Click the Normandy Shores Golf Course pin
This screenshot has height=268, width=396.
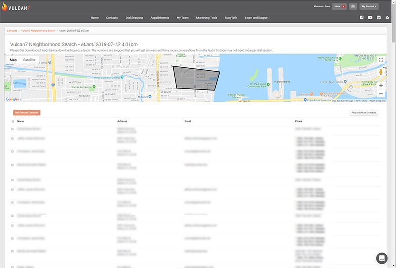click(340, 59)
